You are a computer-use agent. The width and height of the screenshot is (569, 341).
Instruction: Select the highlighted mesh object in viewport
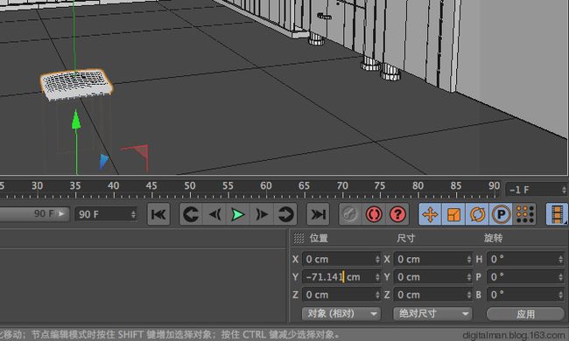[76, 85]
